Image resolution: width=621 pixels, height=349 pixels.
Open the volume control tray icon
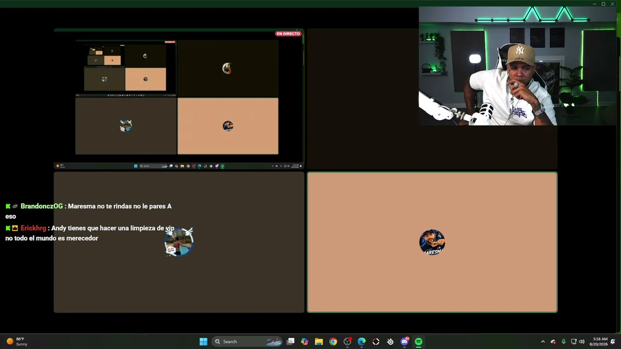(x=582, y=342)
